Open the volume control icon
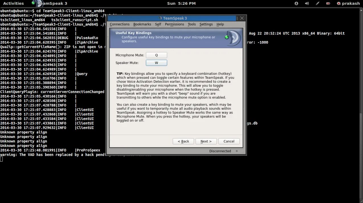 coord(307,3)
